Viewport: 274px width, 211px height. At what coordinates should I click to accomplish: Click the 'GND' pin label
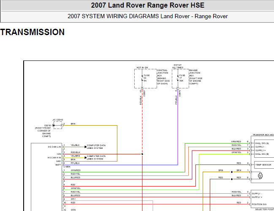59,161
